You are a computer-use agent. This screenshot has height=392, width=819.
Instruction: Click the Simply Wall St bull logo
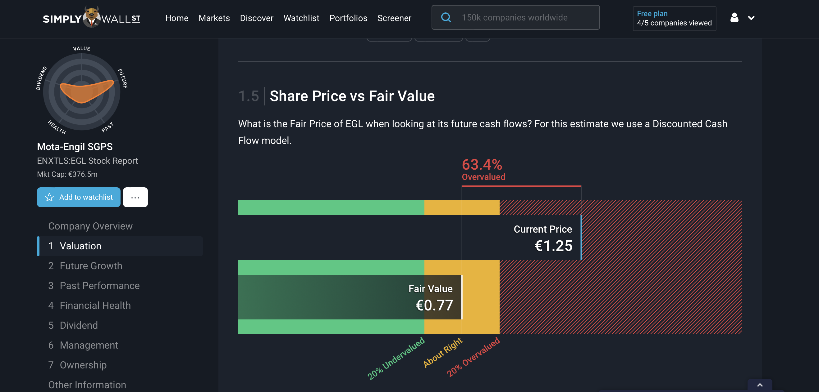coord(92,17)
